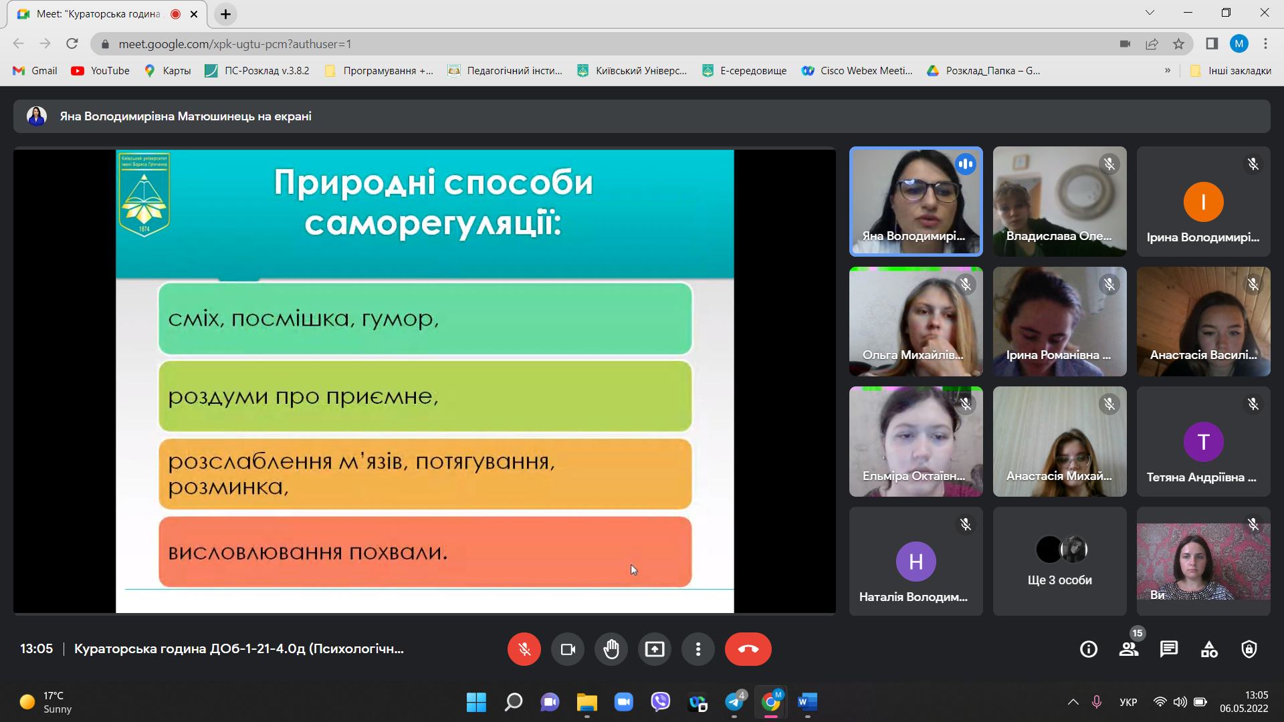Viewport: 1284px width, 722px height.
Task: Open present now screen sharing
Action: pyautogui.click(x=654, y=649)
